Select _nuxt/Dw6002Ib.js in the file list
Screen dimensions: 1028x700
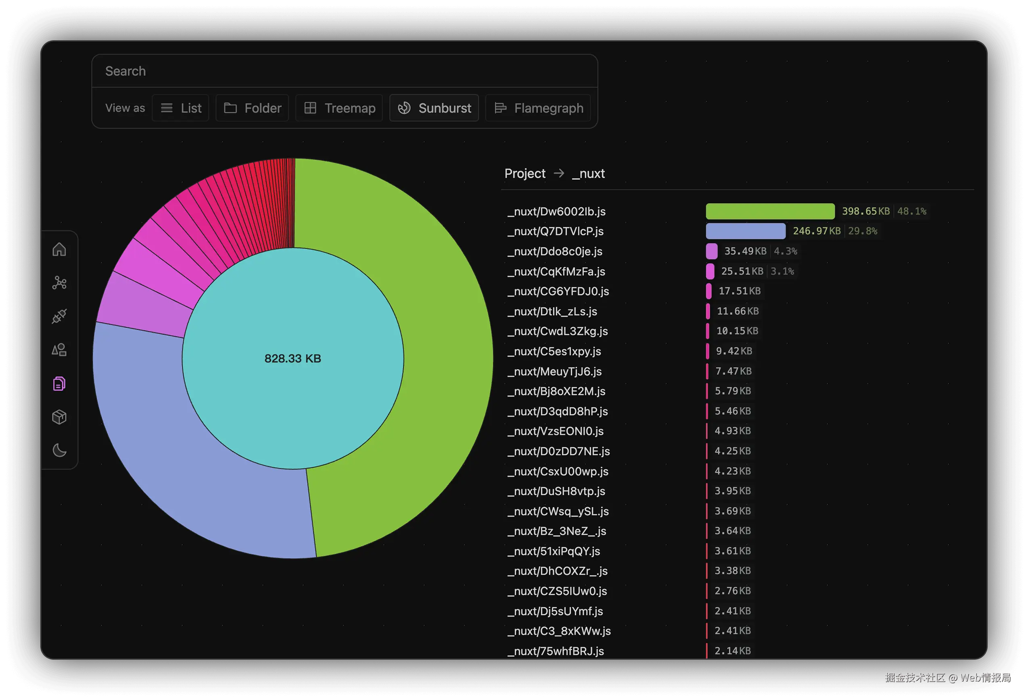[x=557, y=212]
